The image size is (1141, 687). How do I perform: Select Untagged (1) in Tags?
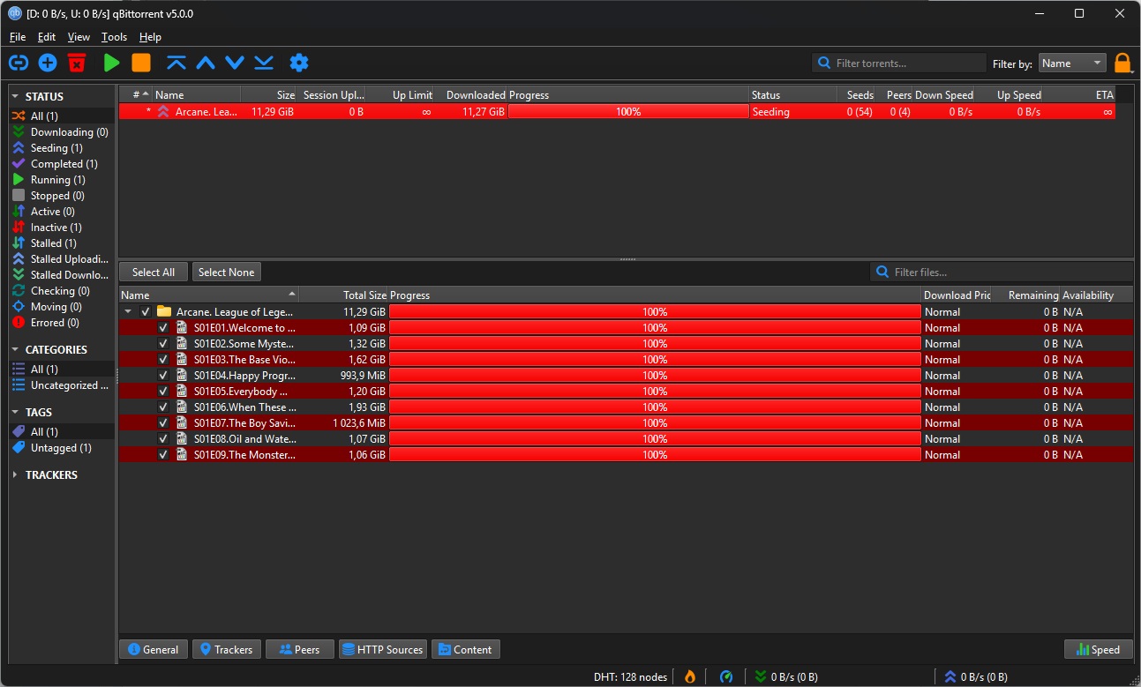tap(62, 448)
